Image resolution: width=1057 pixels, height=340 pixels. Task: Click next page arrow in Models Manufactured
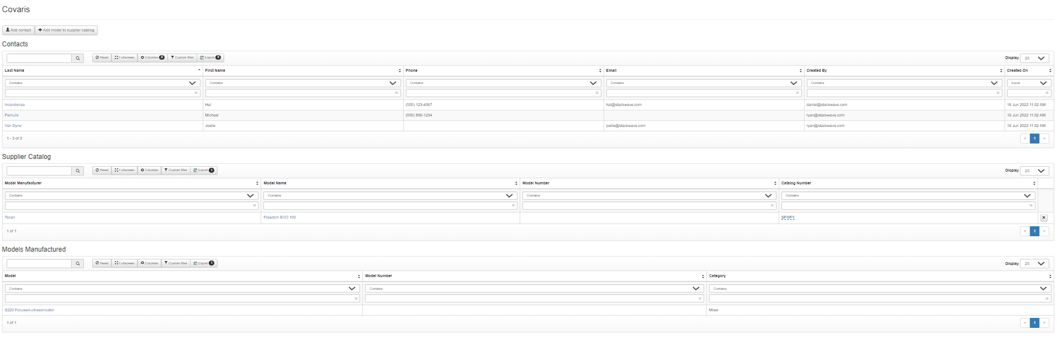point(1044,323)
